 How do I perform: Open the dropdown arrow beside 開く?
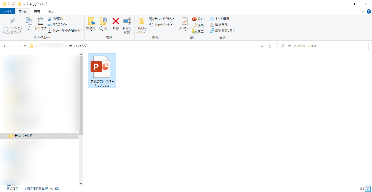204,19
